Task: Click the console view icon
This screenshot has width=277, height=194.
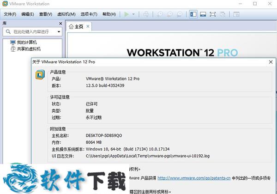Action: (236, 14)
